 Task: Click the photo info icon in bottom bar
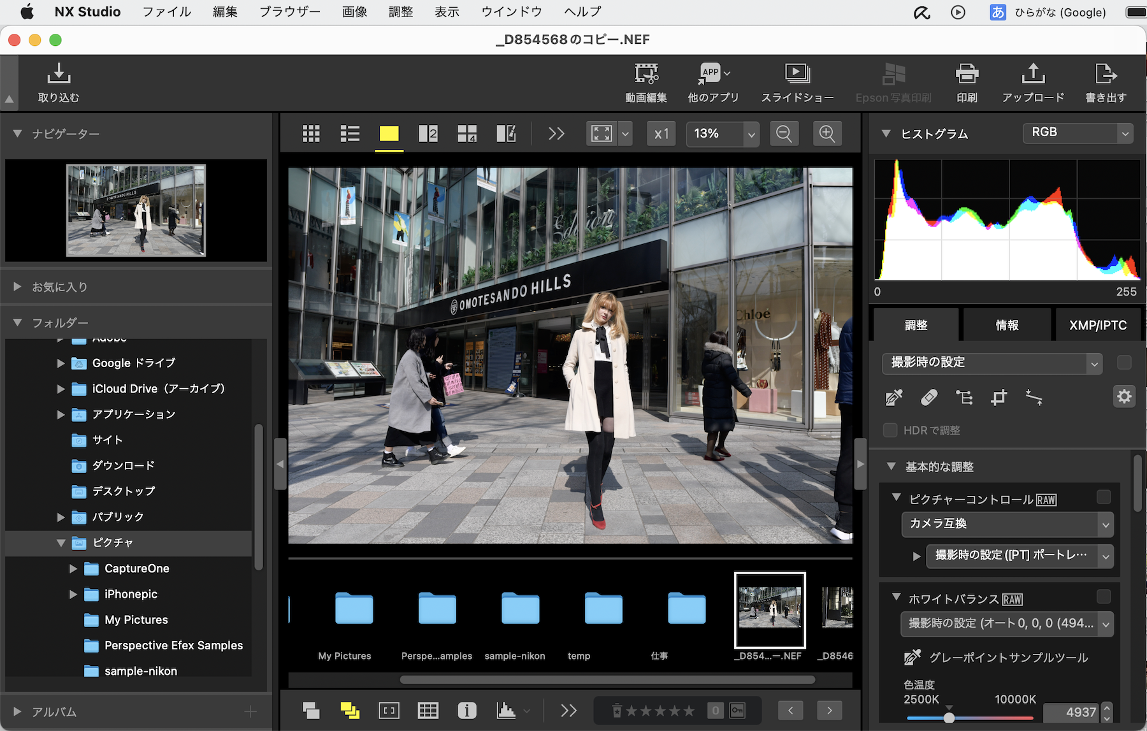[x=467, y=710]
